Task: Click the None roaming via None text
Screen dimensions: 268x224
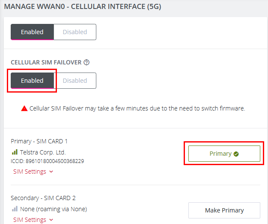Action: pyautogui.click(x=54, y=209)
